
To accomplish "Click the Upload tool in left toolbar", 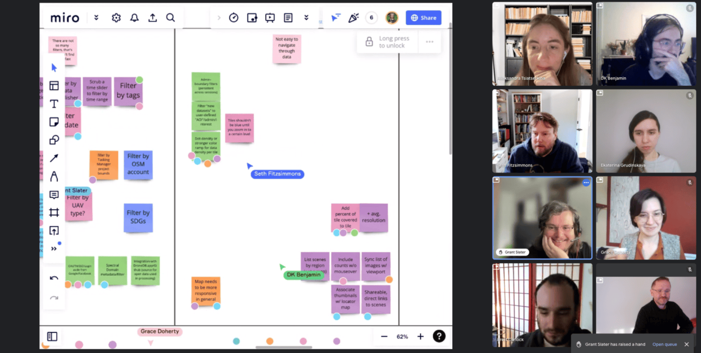I will coord(54,231).
